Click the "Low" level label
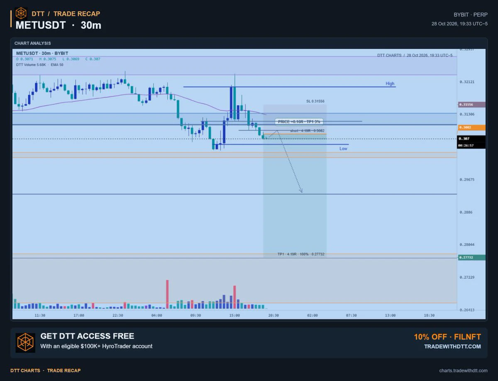Viewport: 498px width, 381px height. tap(343, 148)
